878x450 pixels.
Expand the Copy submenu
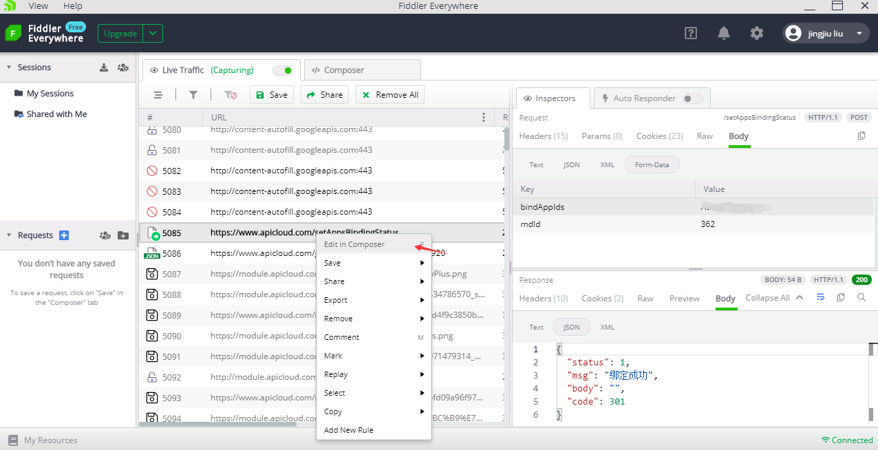[x=374, y=411]
